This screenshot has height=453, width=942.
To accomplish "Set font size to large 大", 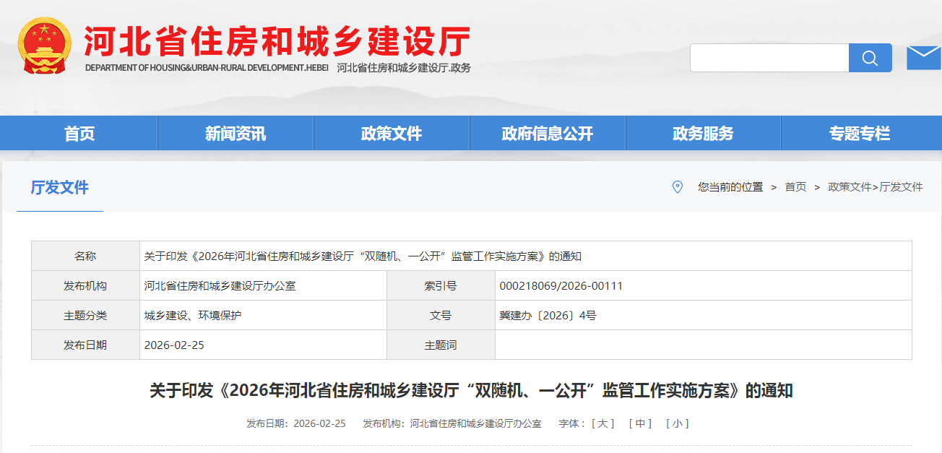I will (x=603, y=423).
